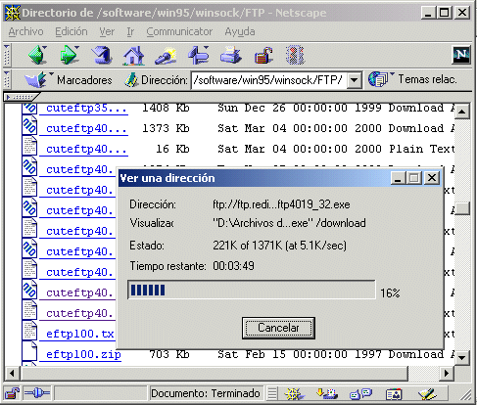Open the cuteftp40... link of 1373 Kb
The image size is (477, 405).
point(83,128)
